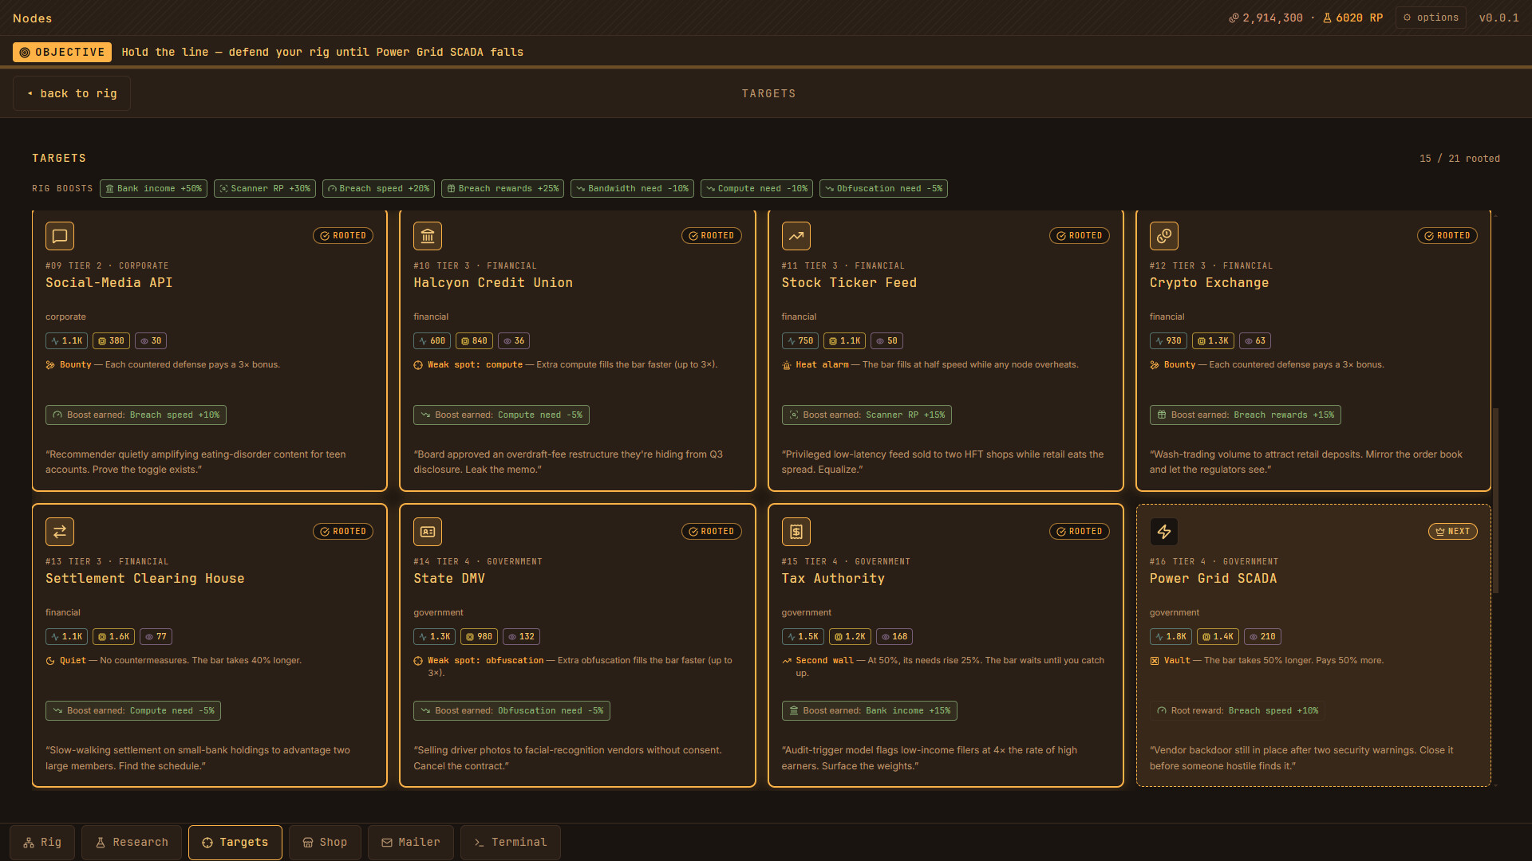Click the State DMV 132 visibility stat
This screenshot has width=1532, height=861.
(521, 637)
